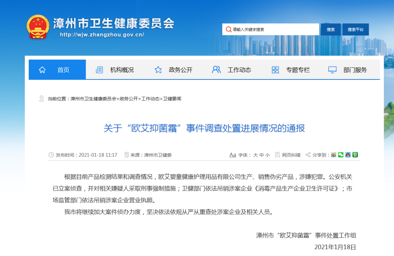Open the 专题专栏 menu
394x256 pixels.
click(298, 70)
